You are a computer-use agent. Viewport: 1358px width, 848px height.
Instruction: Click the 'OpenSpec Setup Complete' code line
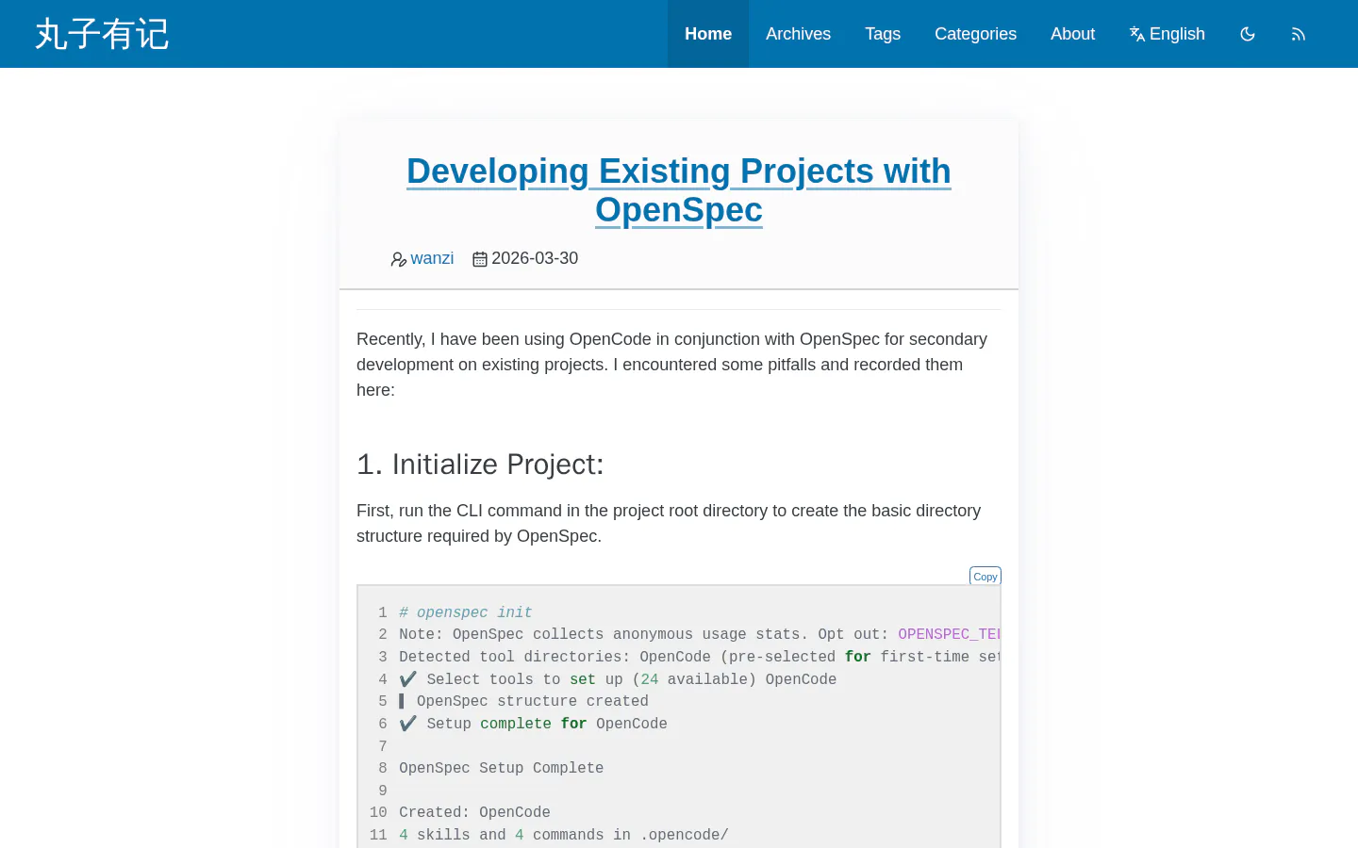pos(501,768)
